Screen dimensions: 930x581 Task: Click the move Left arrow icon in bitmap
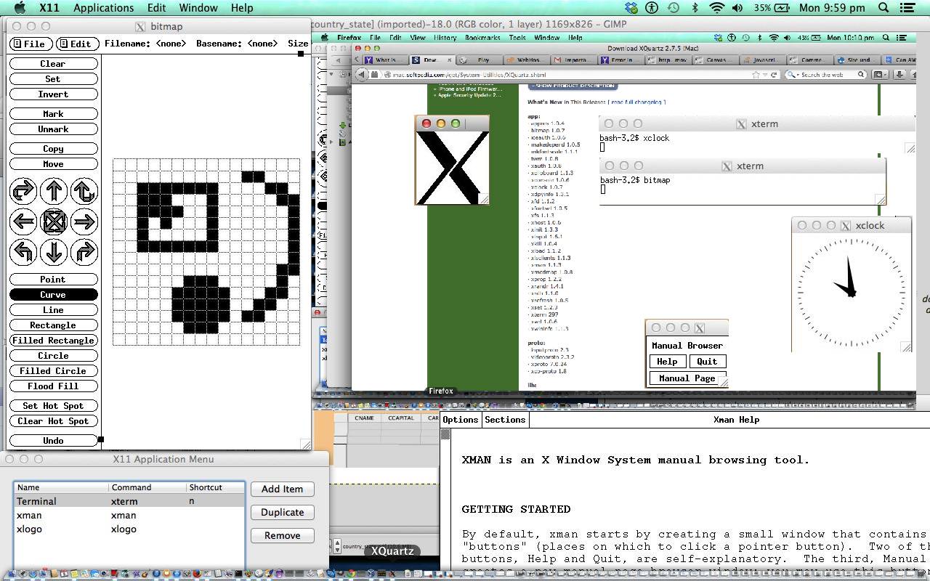[x=23, y=222]
